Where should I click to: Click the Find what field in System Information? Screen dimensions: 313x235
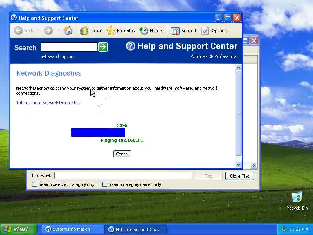pyautogui.click(x=123, y=175)
